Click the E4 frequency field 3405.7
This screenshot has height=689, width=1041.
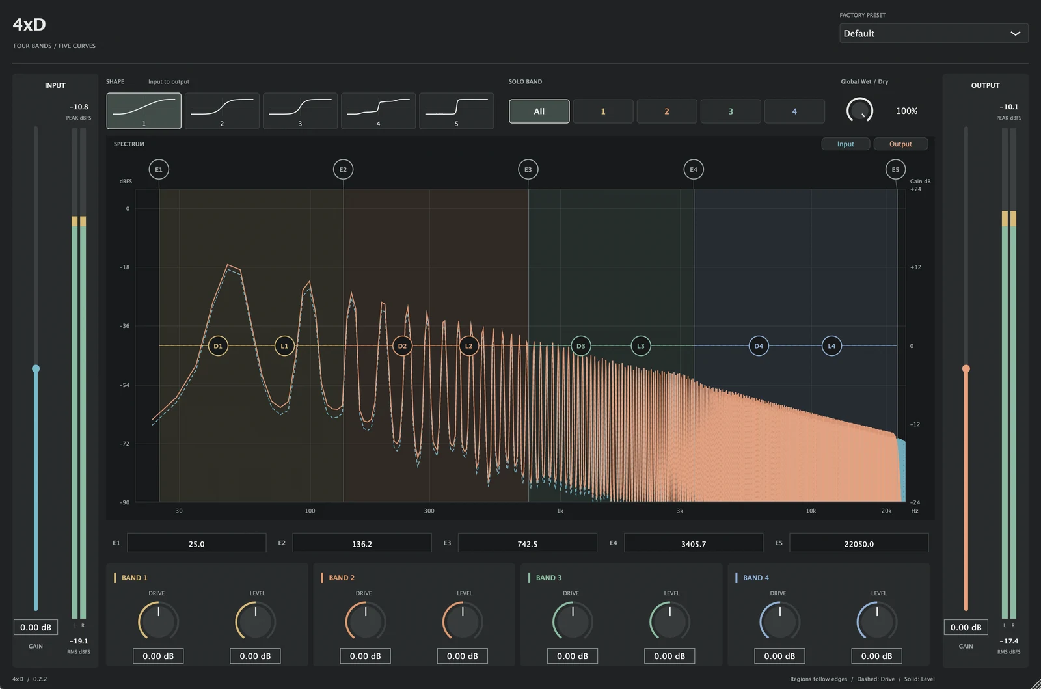(694, 543)
